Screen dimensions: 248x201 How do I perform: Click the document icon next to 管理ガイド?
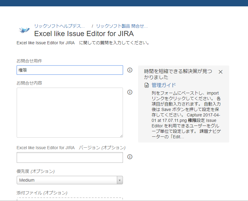[x=147, y=85]
